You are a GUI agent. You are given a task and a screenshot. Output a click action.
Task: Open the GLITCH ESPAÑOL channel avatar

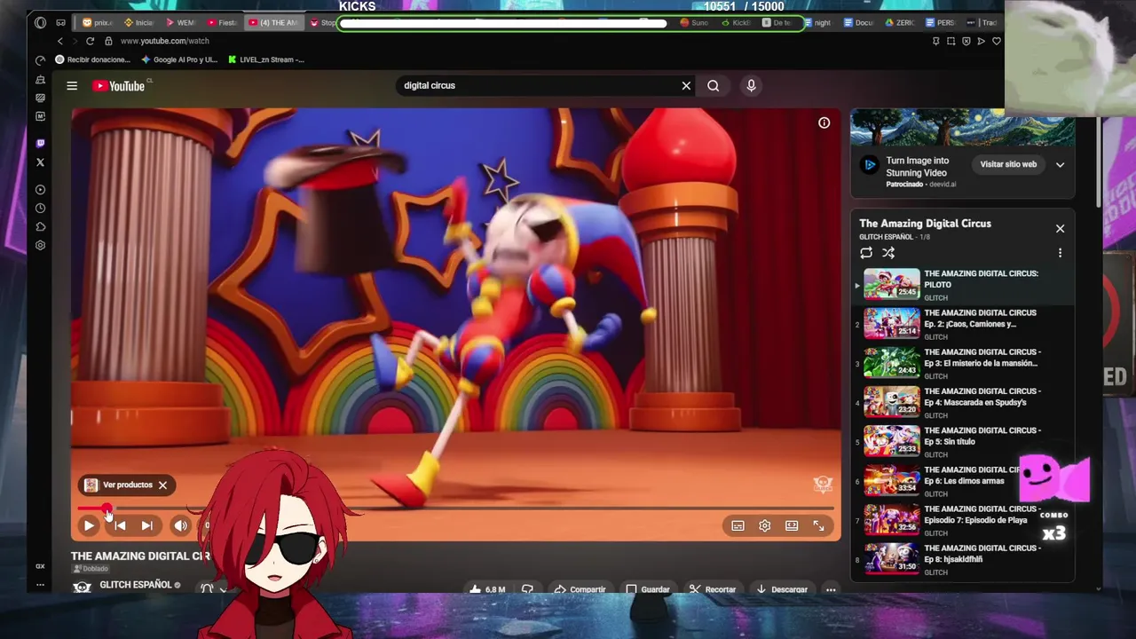[x=82, y=587]
